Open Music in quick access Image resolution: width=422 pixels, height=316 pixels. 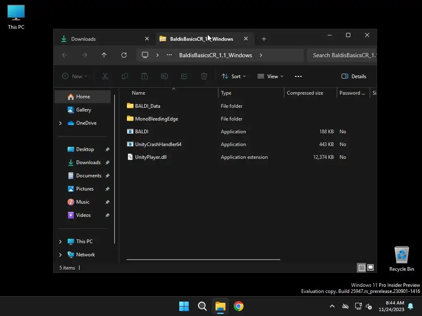(x=82, y=202)
